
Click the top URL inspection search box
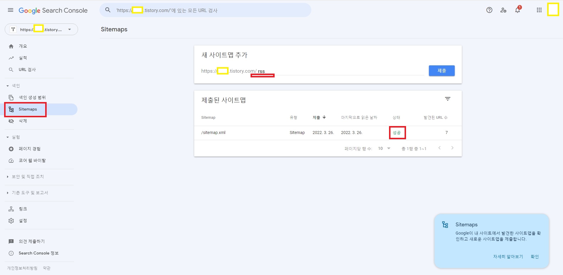[205, 10]
